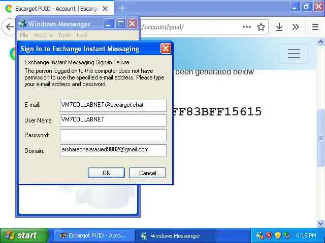This screenshot has width=325, height=243.
Task: Close the Escargot PUID browser tab
Action: click(105, 9)
